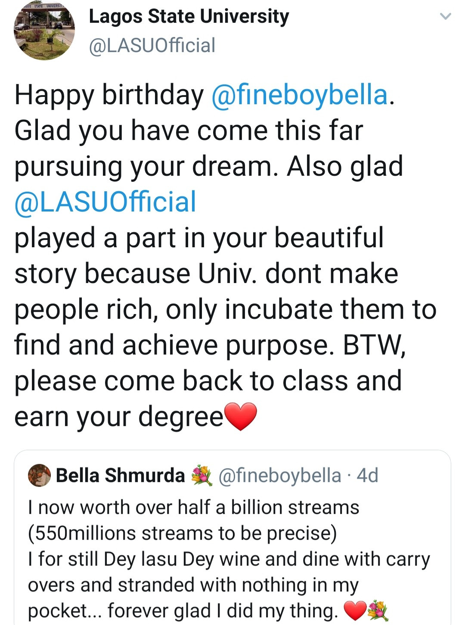Click the "I now worth over half a billion streams" line

tap(193, 507)
